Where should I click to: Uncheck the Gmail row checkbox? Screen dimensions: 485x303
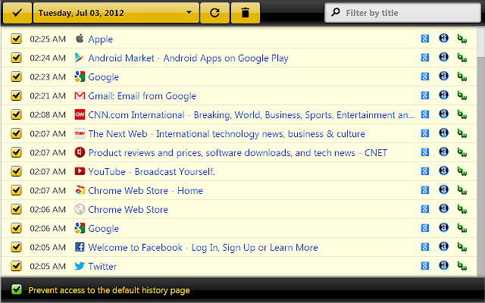coord(16,95)
